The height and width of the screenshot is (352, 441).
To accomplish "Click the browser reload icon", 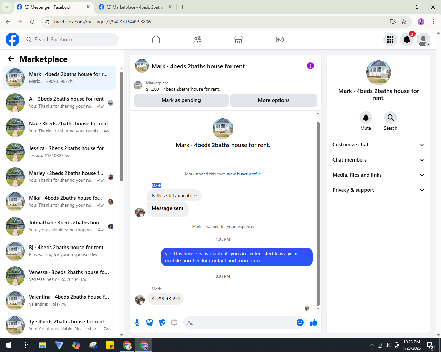I will point(32,22).
